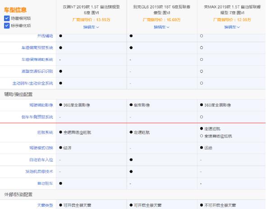
Task: Click the 并线辅助 standard dot for 汉腾V7
Action: coord(60,36)
